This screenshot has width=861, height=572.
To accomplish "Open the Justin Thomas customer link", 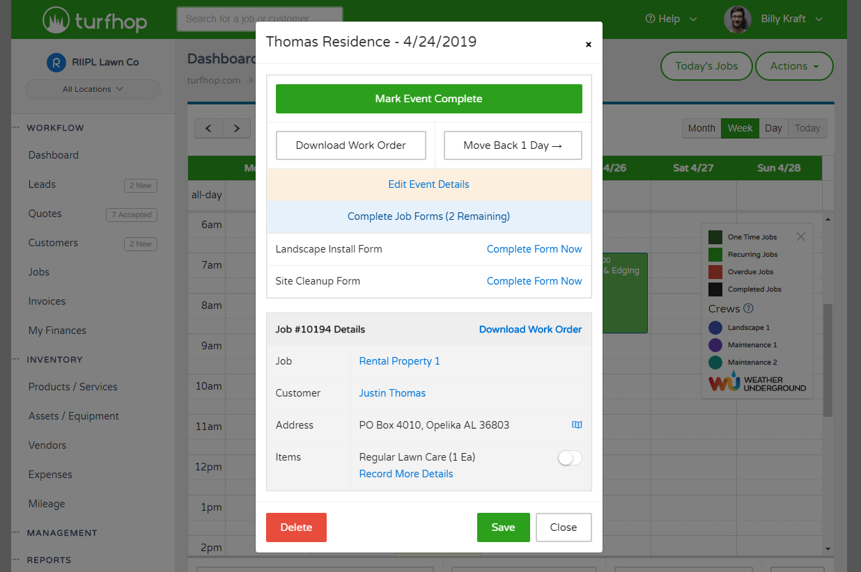I will [392, 393].
